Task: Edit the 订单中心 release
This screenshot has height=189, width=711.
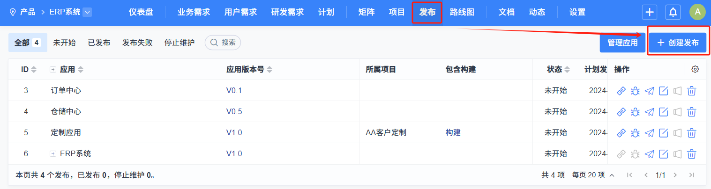Action: coord(663,91)
